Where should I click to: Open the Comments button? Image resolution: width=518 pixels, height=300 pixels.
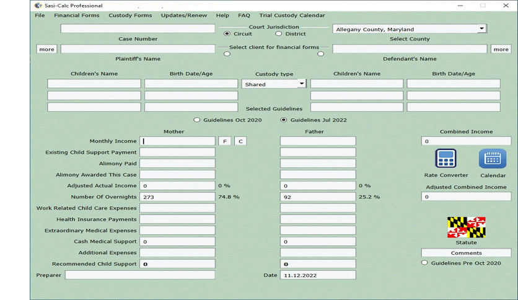[466, 253]
